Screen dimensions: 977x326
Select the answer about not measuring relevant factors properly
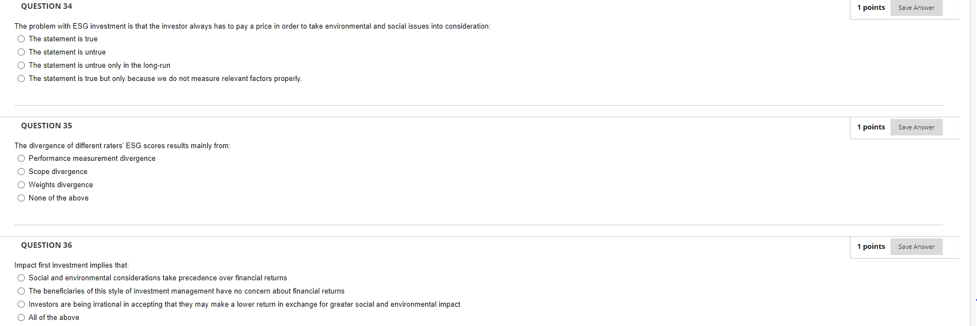pyautogui.click(x=21, y=78)
